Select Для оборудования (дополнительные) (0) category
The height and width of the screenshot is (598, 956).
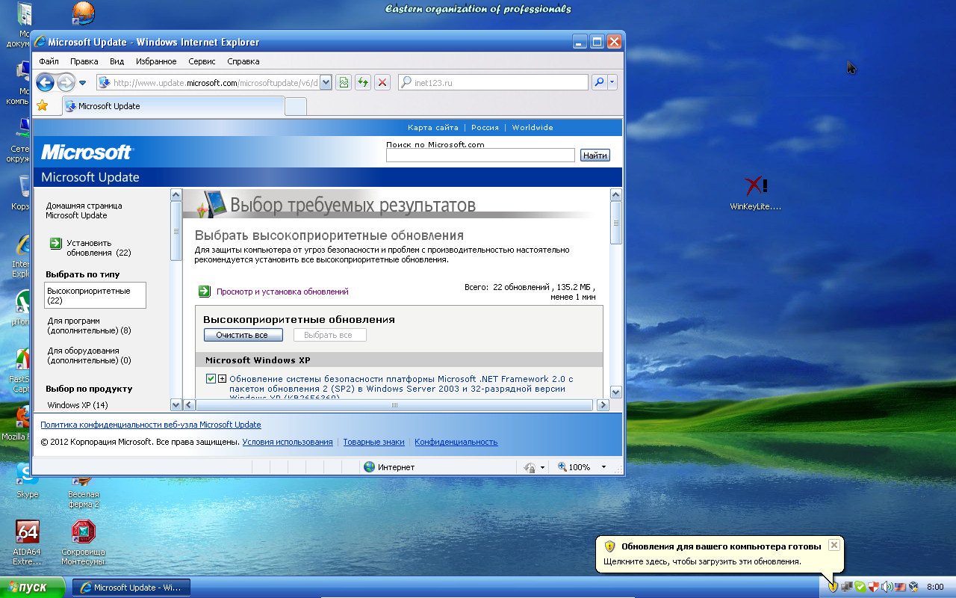[89, 355]
